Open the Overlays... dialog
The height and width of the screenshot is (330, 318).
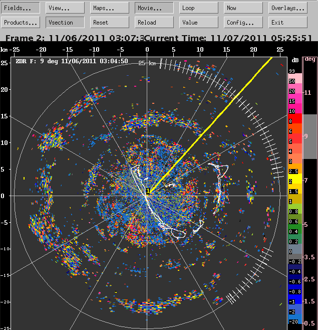point(288,8)
